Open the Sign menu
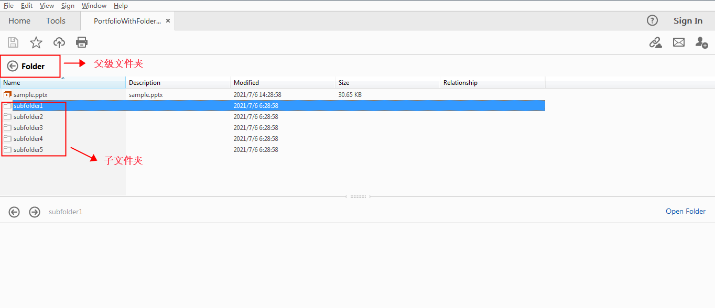 (68, 6)
